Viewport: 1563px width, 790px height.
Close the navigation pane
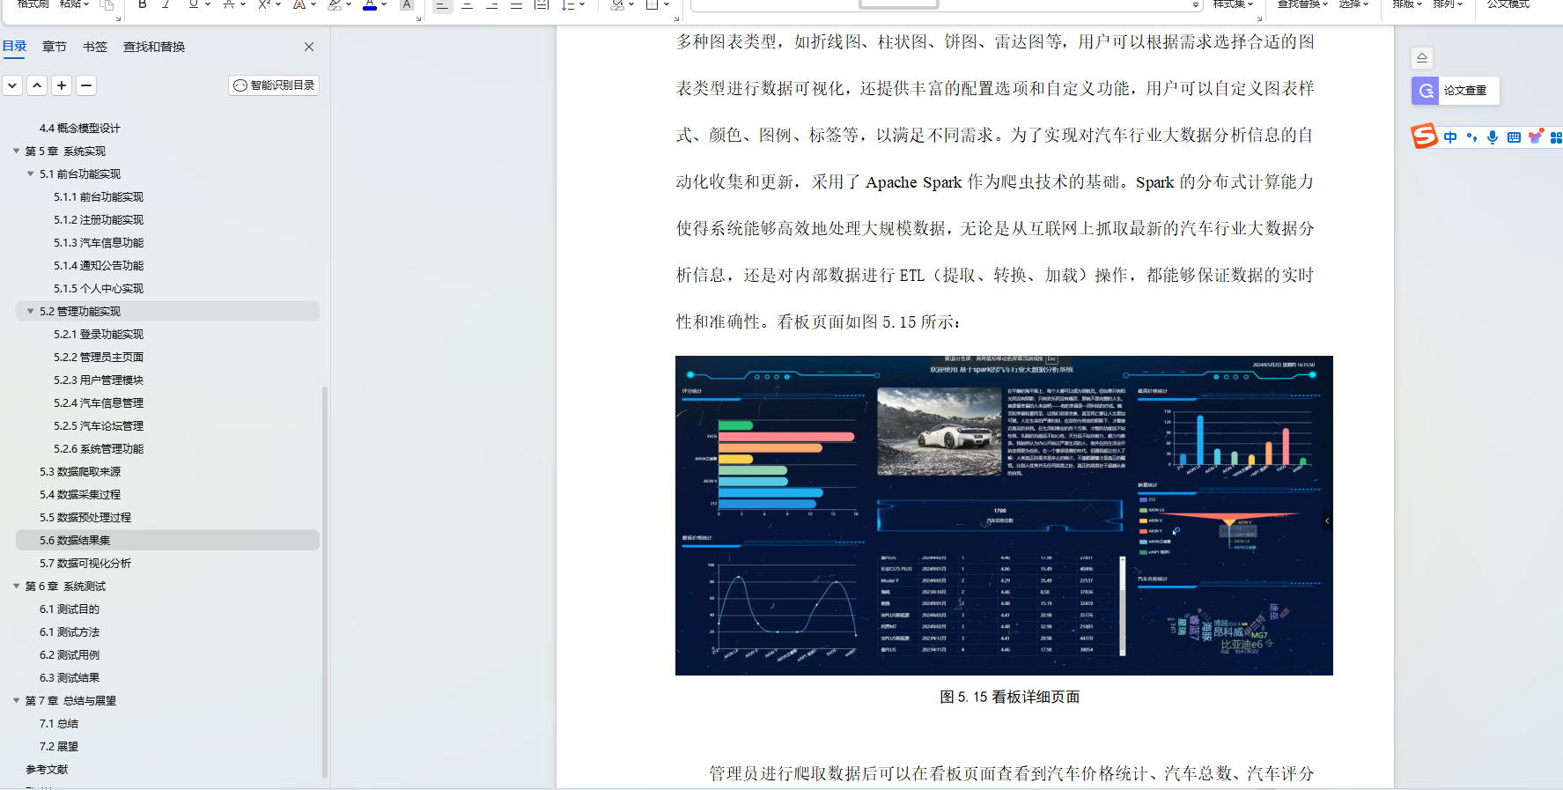[x=309, y=47]
